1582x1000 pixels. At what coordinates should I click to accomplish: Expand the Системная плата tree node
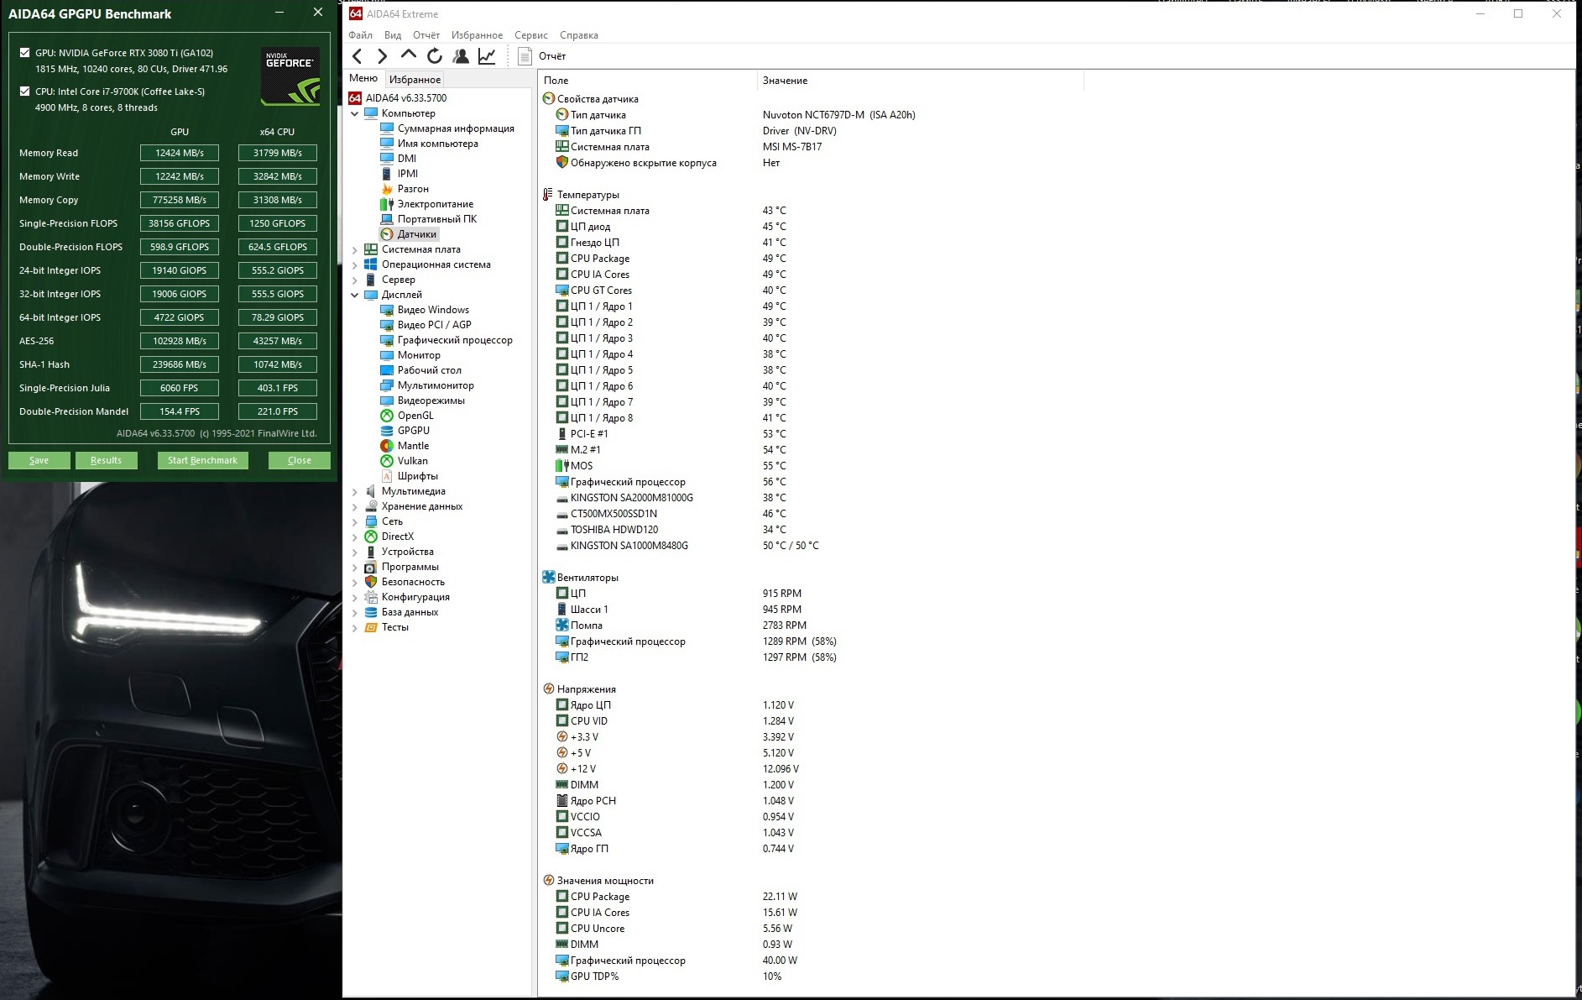(355, 249)
